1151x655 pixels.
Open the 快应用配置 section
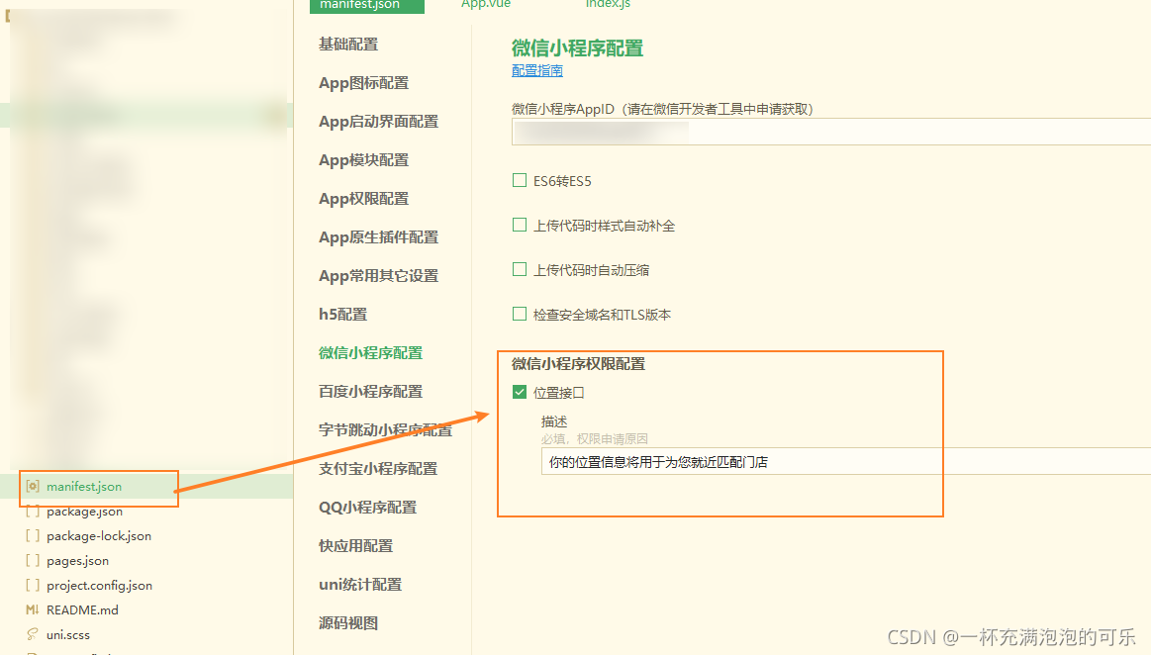click(x=356, y=546)
